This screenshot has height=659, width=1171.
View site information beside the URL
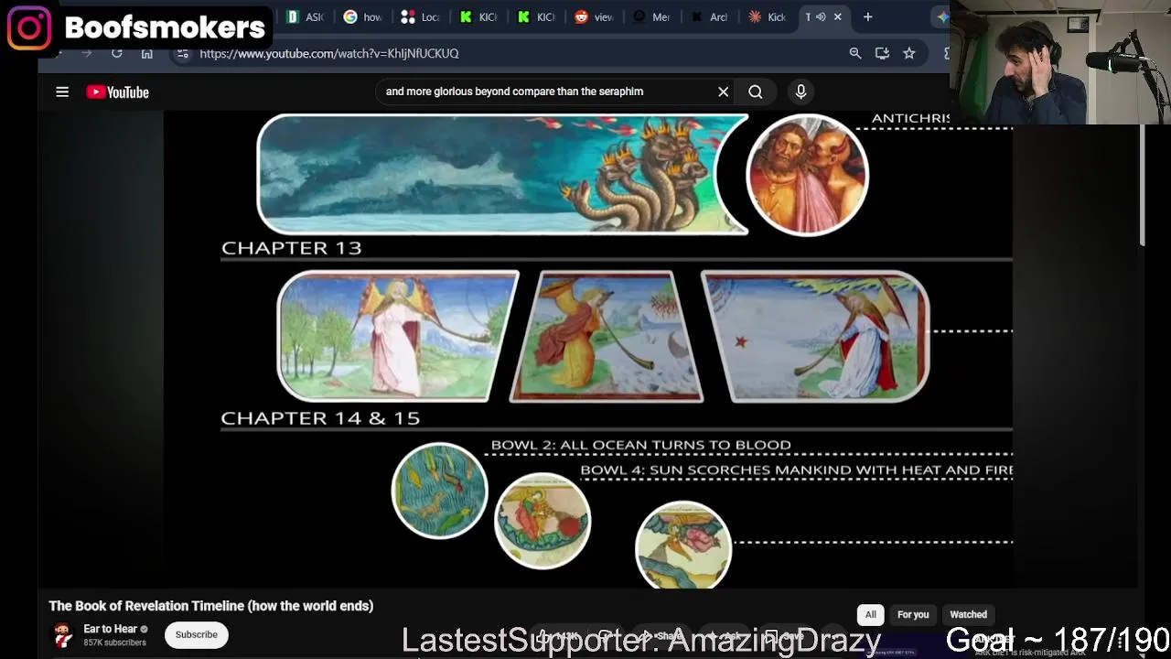[x=183, y=53]
